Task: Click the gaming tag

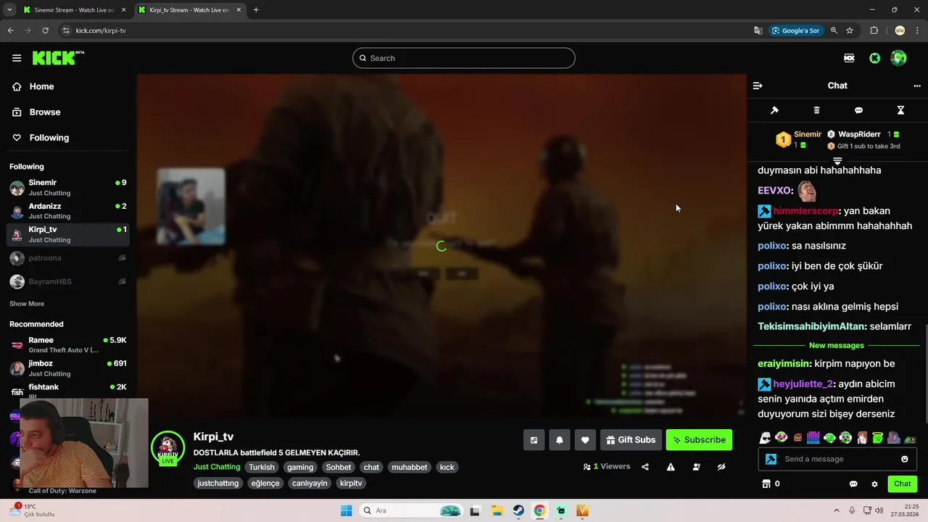Action: click(x=300, y=467)
